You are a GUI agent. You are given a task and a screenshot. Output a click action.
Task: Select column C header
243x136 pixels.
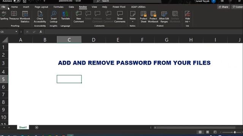pyautogui.click(x=69, y=40)
